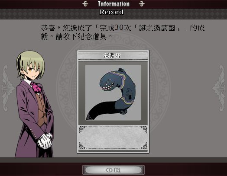The image size is (227, 176).
Task: Click the butler's pink bow tie
Action: (36, 87)
